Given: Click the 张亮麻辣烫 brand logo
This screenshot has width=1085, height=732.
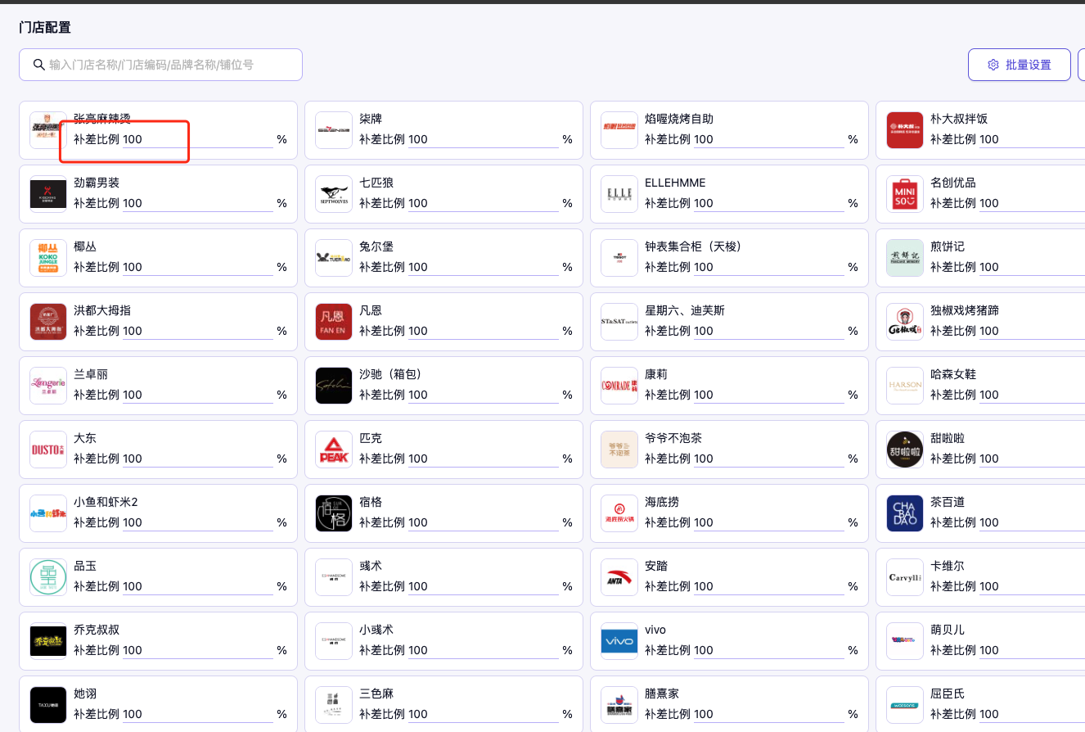Looking at the screenshot, I should (48, 130).
